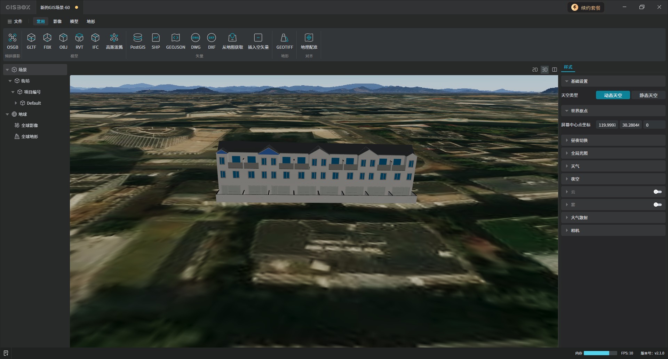This screenshot has height=359, width=668.
Task: Select the GLTF model import tool
Action: tap(31, 38)
